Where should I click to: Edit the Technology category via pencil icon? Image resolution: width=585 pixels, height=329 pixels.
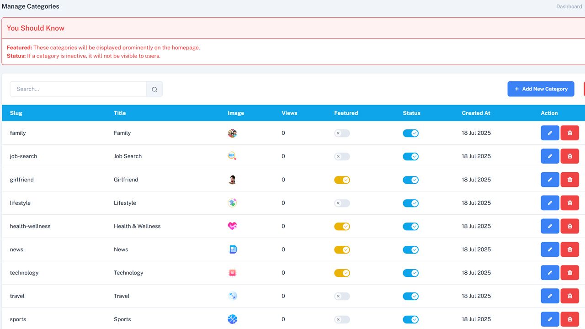(550, 273)
